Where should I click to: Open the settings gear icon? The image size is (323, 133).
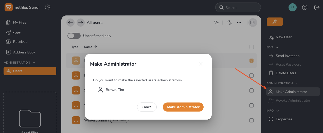click(48, 7)
